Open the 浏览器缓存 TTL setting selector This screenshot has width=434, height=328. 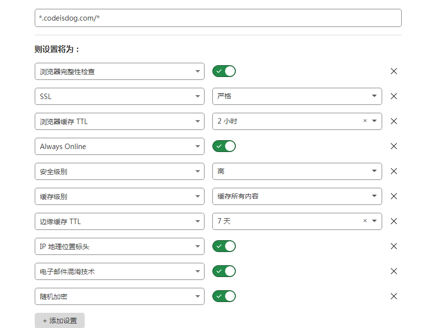119,121
